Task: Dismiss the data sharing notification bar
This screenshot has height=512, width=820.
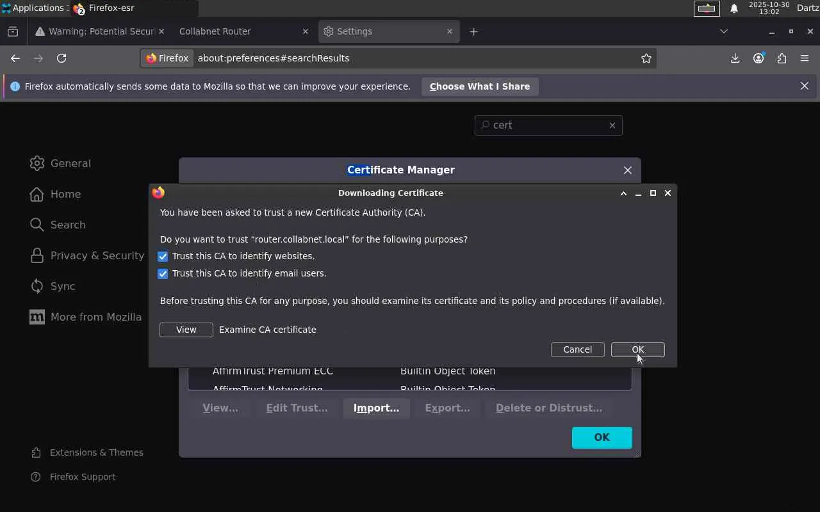Action: coord(805,86)
